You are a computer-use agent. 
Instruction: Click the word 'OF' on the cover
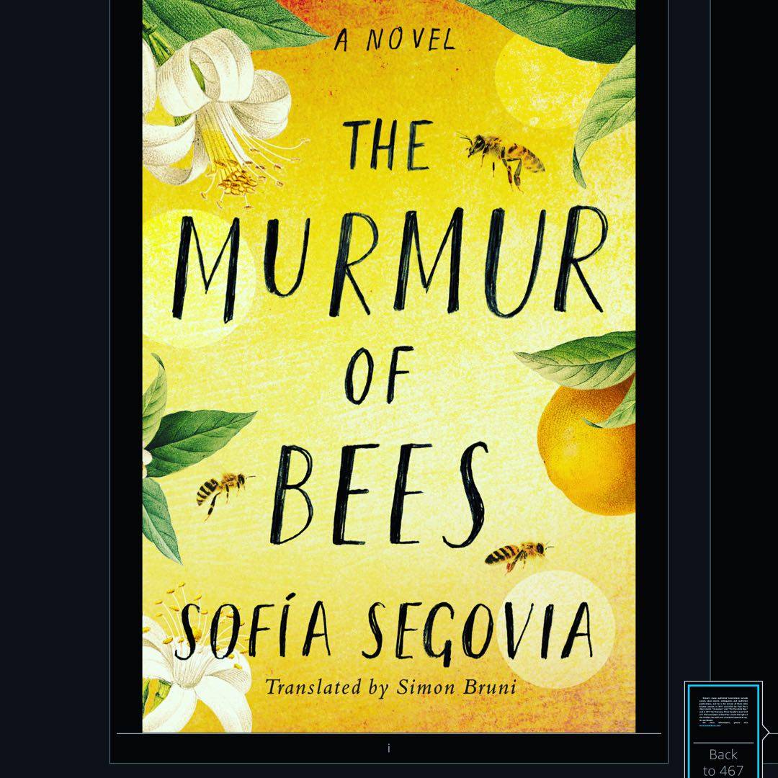point(379,375)
